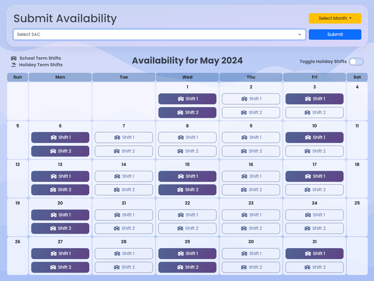Click the school icon in the School Term Shifts legend

click(x=14, y=58)
